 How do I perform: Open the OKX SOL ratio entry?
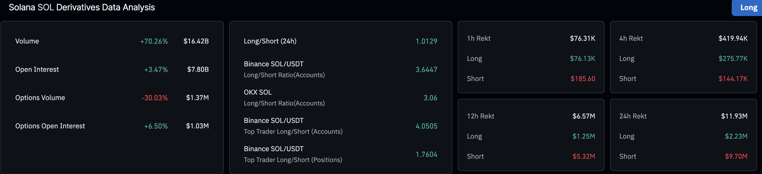284,98
